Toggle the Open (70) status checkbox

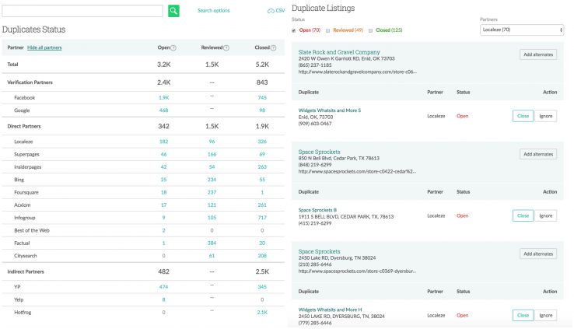click(294, 31)
